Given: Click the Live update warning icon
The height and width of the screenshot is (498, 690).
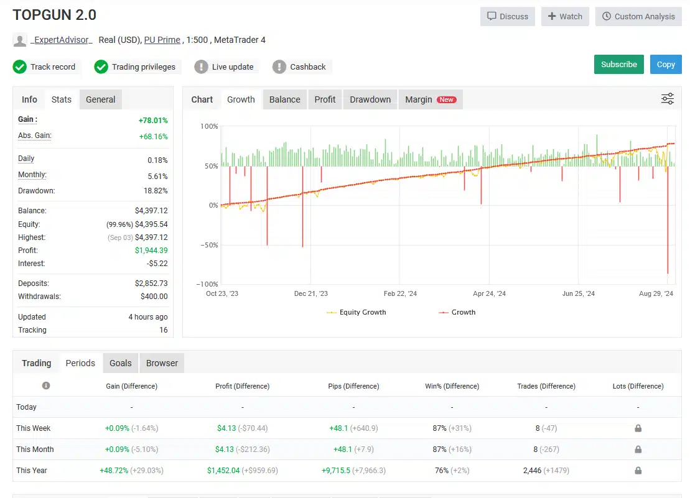Looking at the screenshot, I should click(x=201, y=67).
